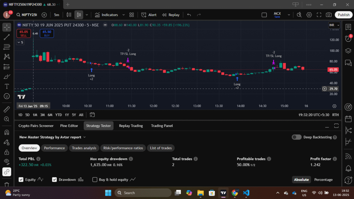Viewport: 354px width, 199px height.
Task: Open the chart candles style selector
Action: (79, 15)
